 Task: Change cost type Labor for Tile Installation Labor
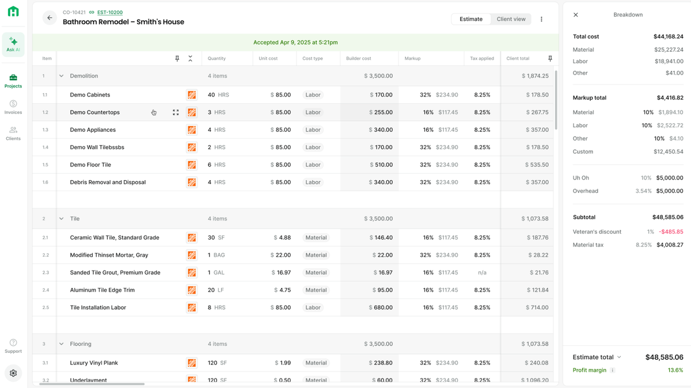pos(313,308)
